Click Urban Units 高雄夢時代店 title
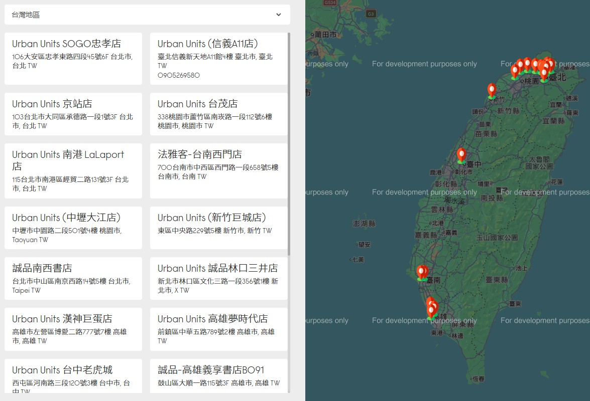The height and width of the screenshot is (401, 590). point(212,319)
